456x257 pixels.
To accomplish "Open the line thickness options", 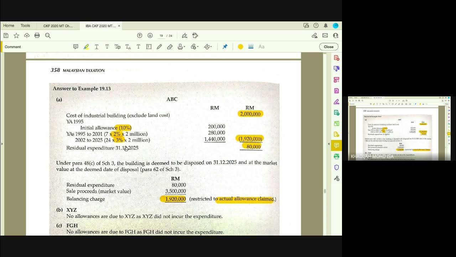I will (x=251, y=47).
